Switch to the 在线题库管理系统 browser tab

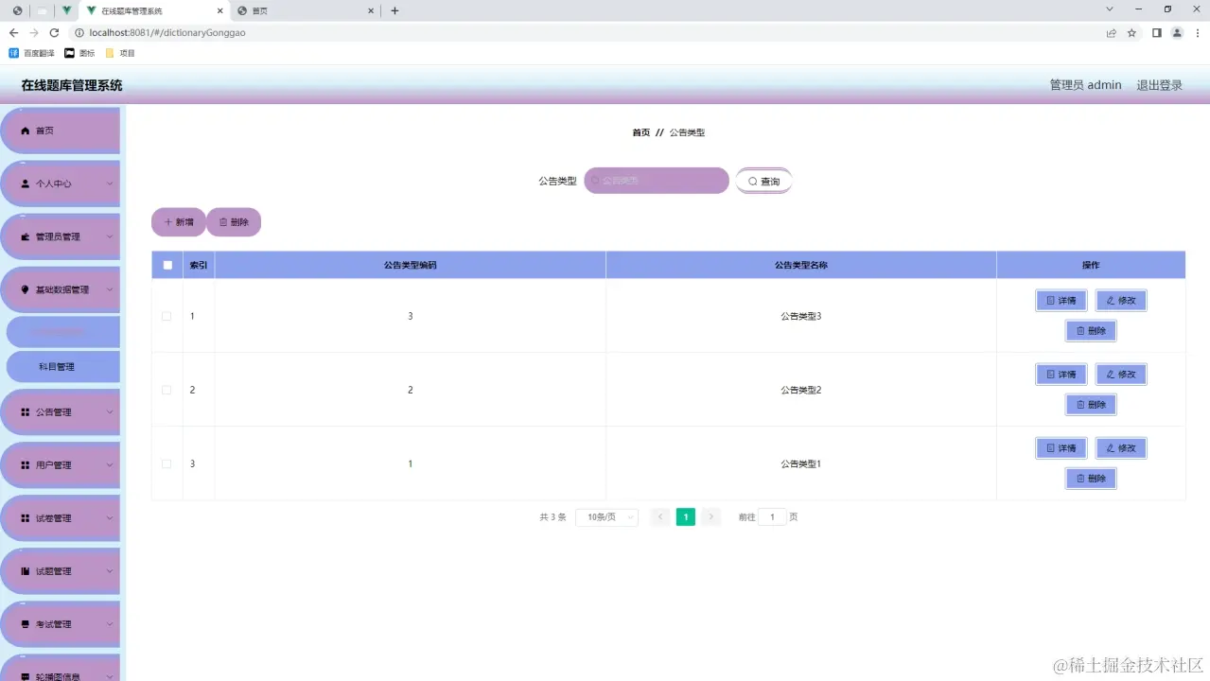[155, 10]
